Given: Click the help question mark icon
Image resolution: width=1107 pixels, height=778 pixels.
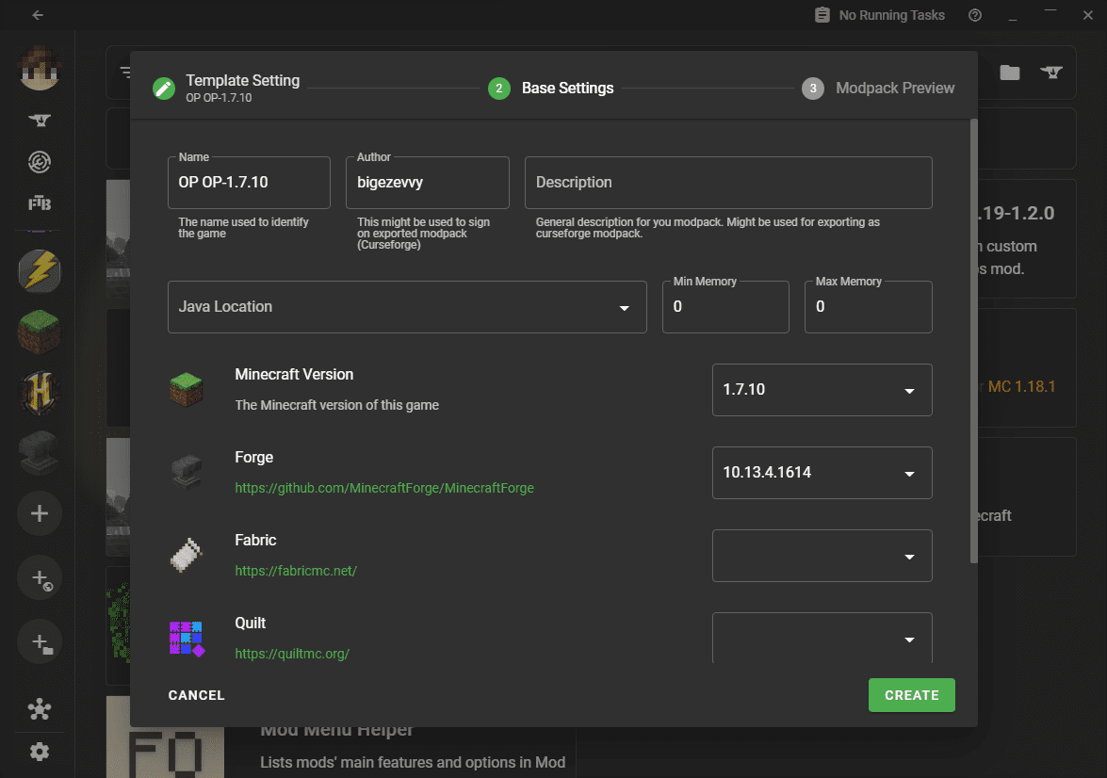Looking at the screenshot, I should click(975, 15).
